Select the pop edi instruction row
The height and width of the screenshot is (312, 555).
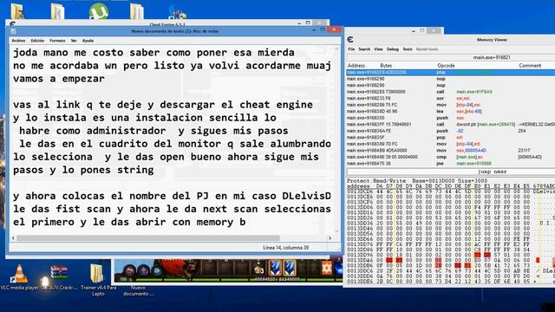[x=451, y=137]
